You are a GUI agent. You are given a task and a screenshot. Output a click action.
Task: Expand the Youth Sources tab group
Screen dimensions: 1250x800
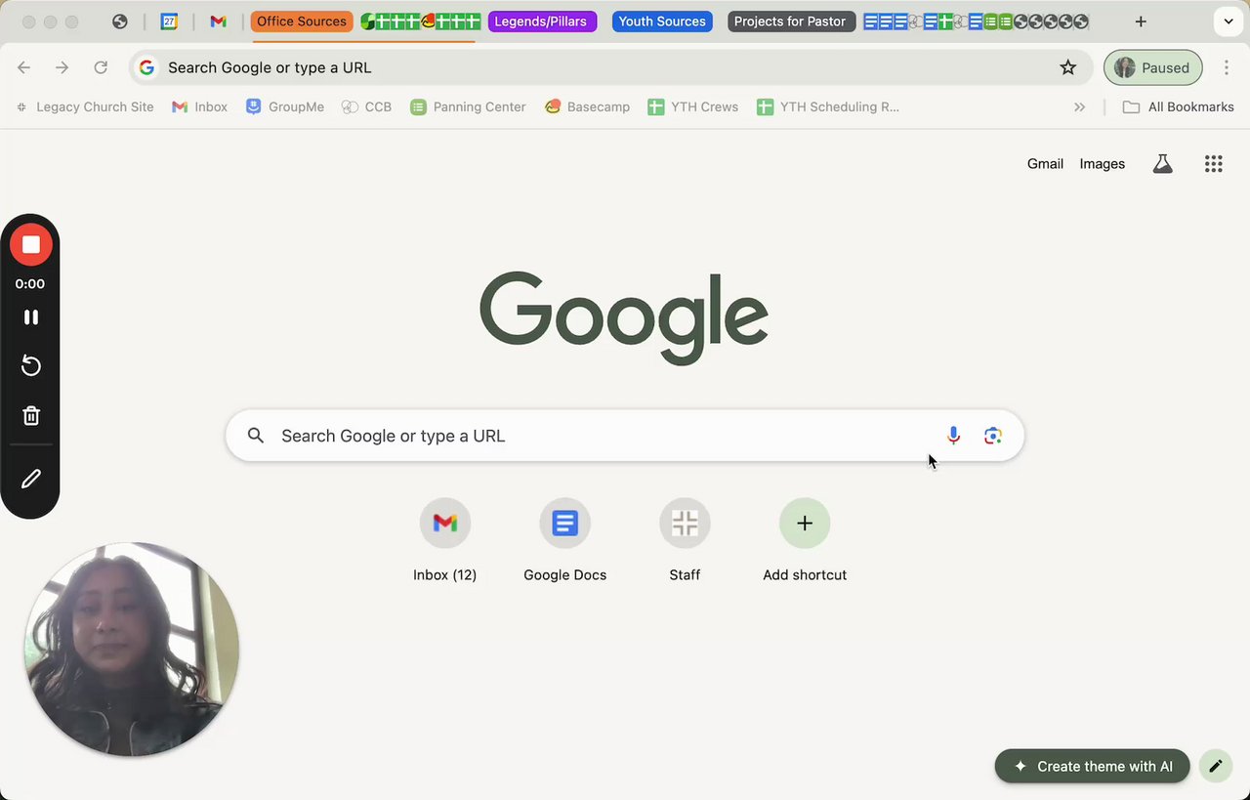pos(662,21)
